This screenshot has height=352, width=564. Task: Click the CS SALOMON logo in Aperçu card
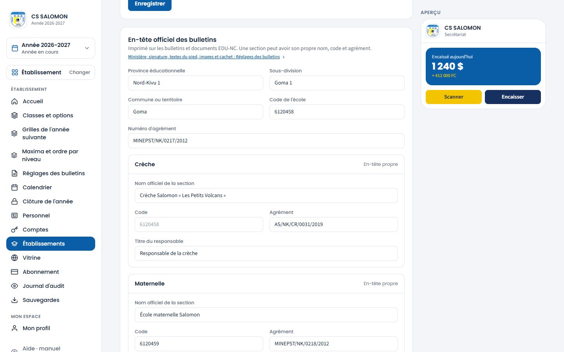[433, 31]
